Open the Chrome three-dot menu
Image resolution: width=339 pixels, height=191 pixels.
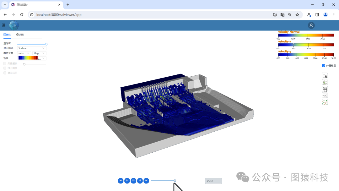click(334, 15)
